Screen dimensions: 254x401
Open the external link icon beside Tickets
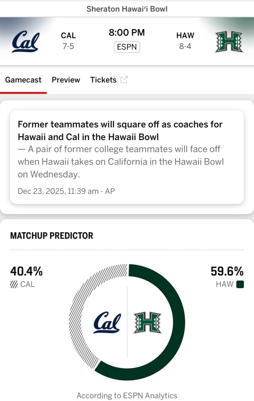coord(124,80)
